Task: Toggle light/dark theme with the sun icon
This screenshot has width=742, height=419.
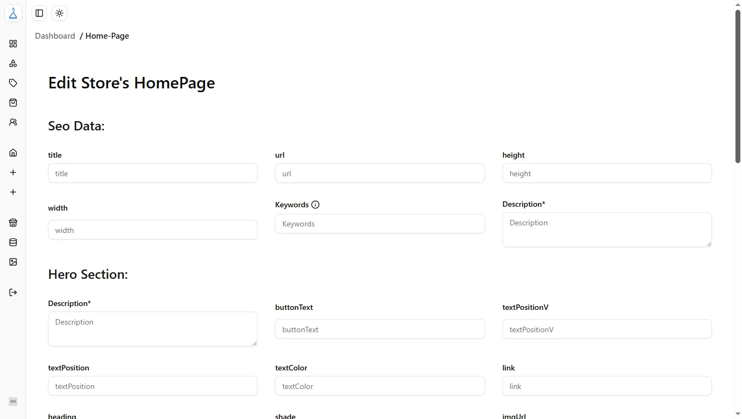Action: (x=59, y=13)
